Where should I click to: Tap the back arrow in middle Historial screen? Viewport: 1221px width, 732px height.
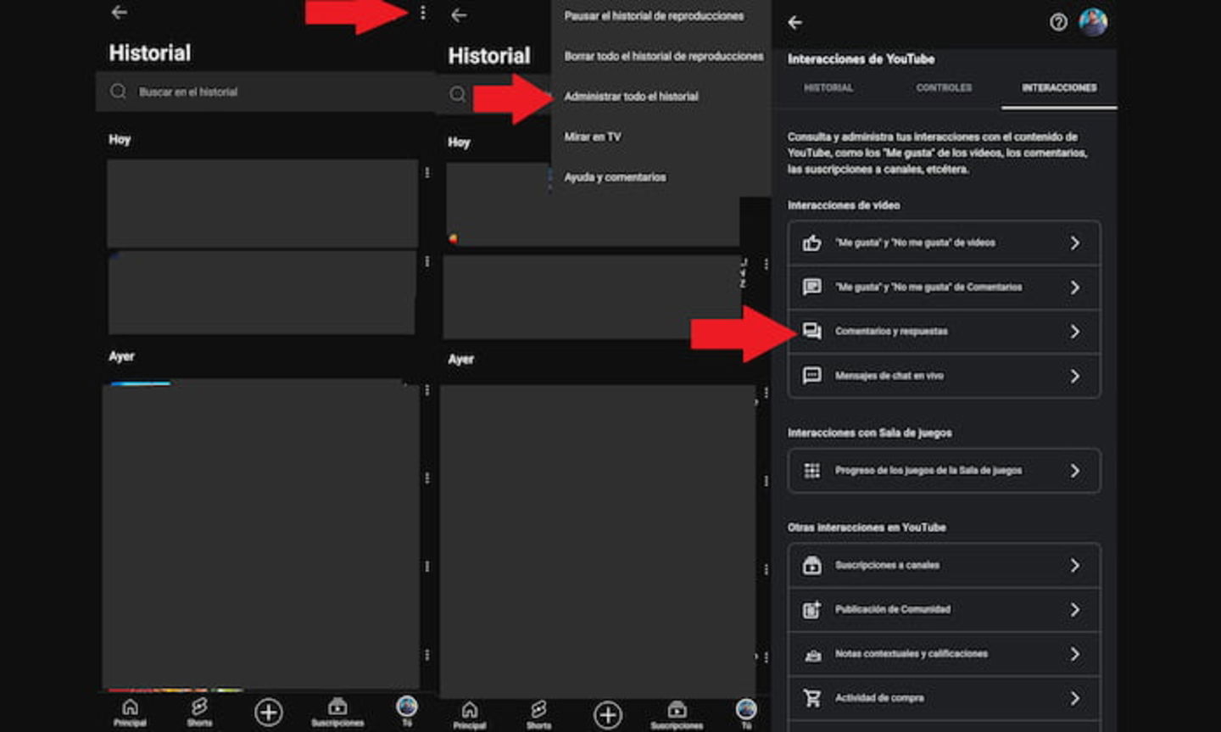click(459, 15)
